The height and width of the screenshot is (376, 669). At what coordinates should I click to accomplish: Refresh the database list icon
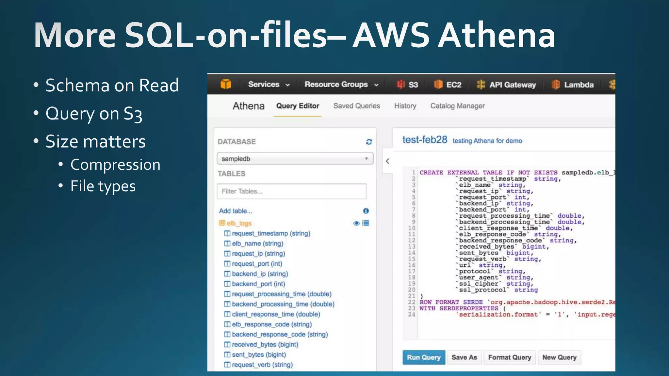369,142
